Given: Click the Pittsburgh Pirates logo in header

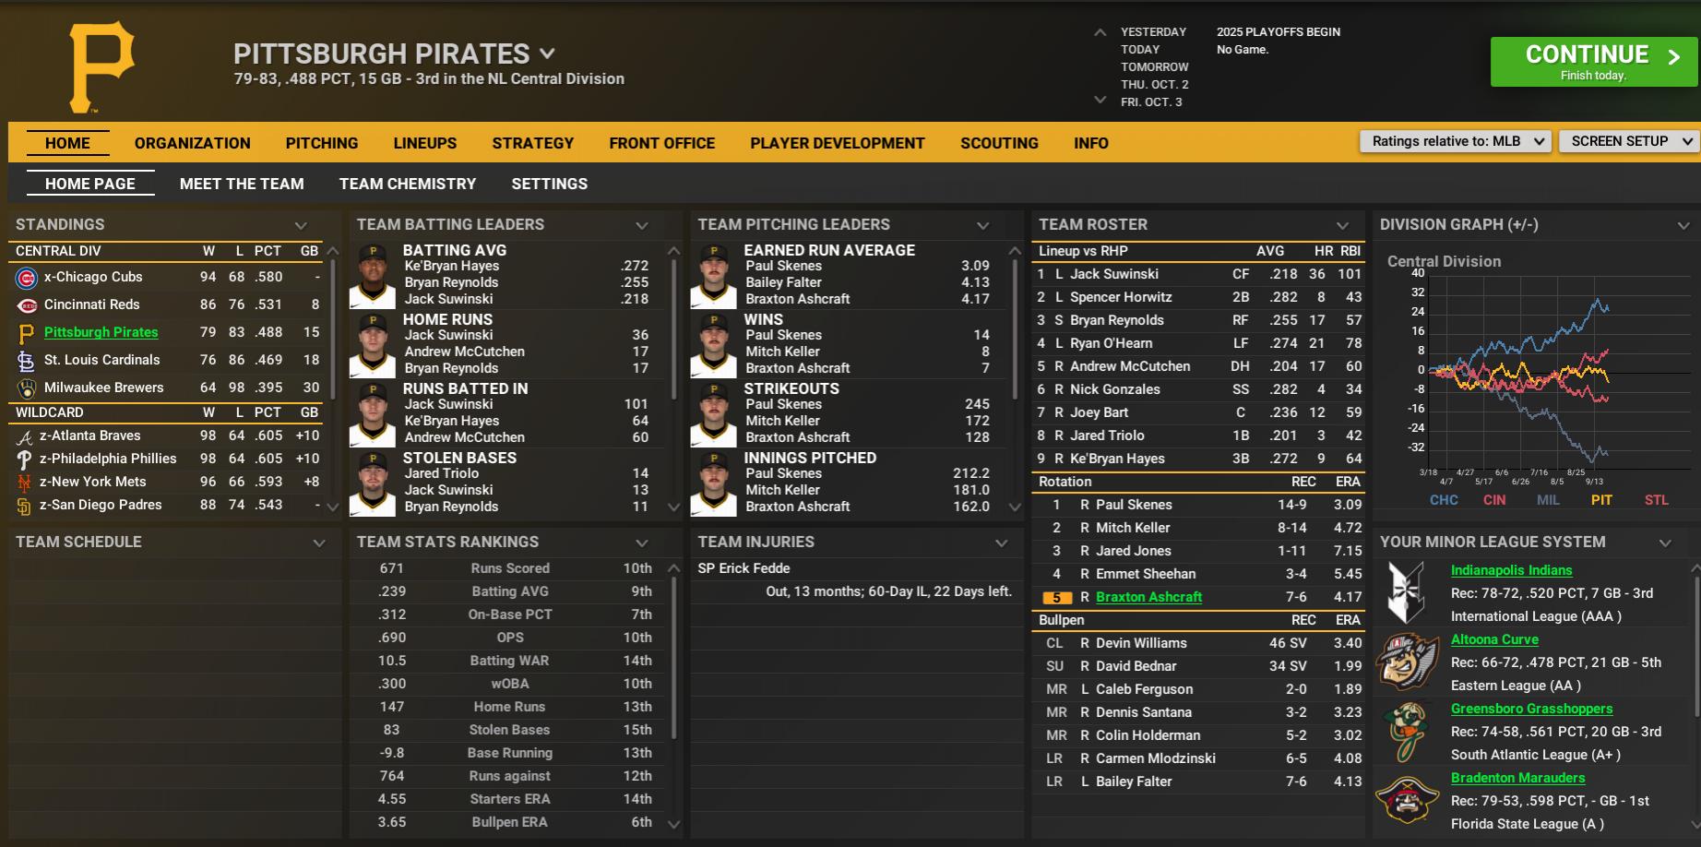Looking at the screenshot, I should (101, 66).
